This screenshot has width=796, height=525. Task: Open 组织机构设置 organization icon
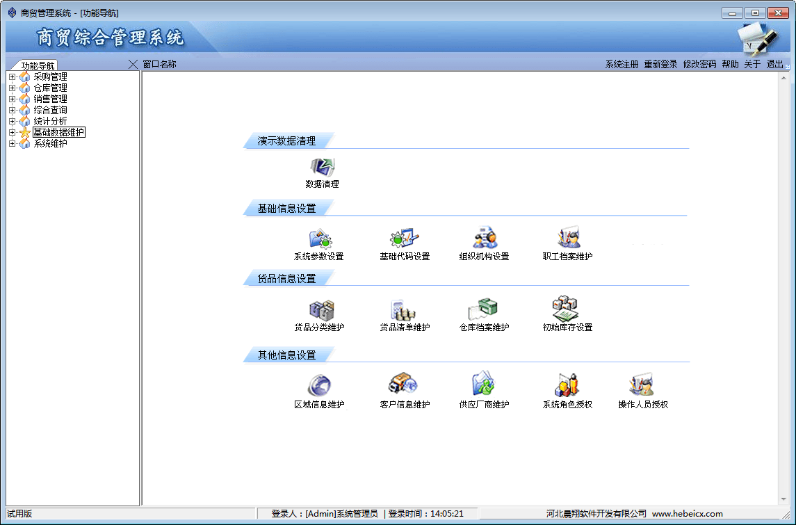[x=485, y=239]
